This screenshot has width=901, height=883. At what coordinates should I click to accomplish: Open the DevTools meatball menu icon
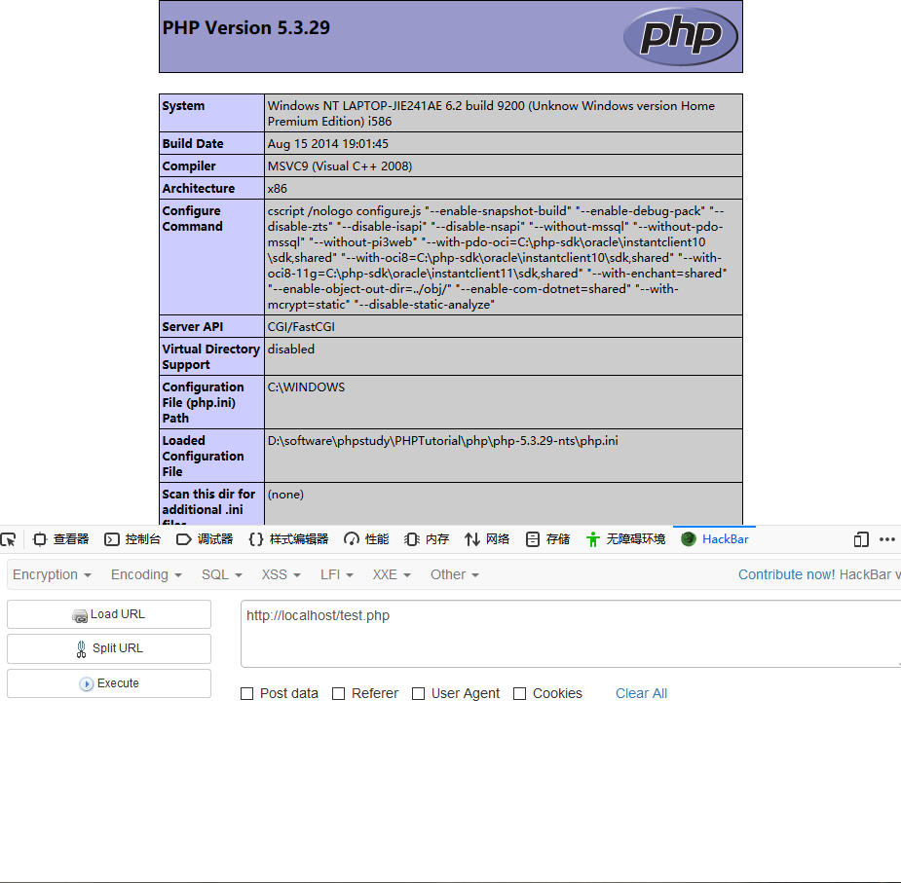point(887,538)
